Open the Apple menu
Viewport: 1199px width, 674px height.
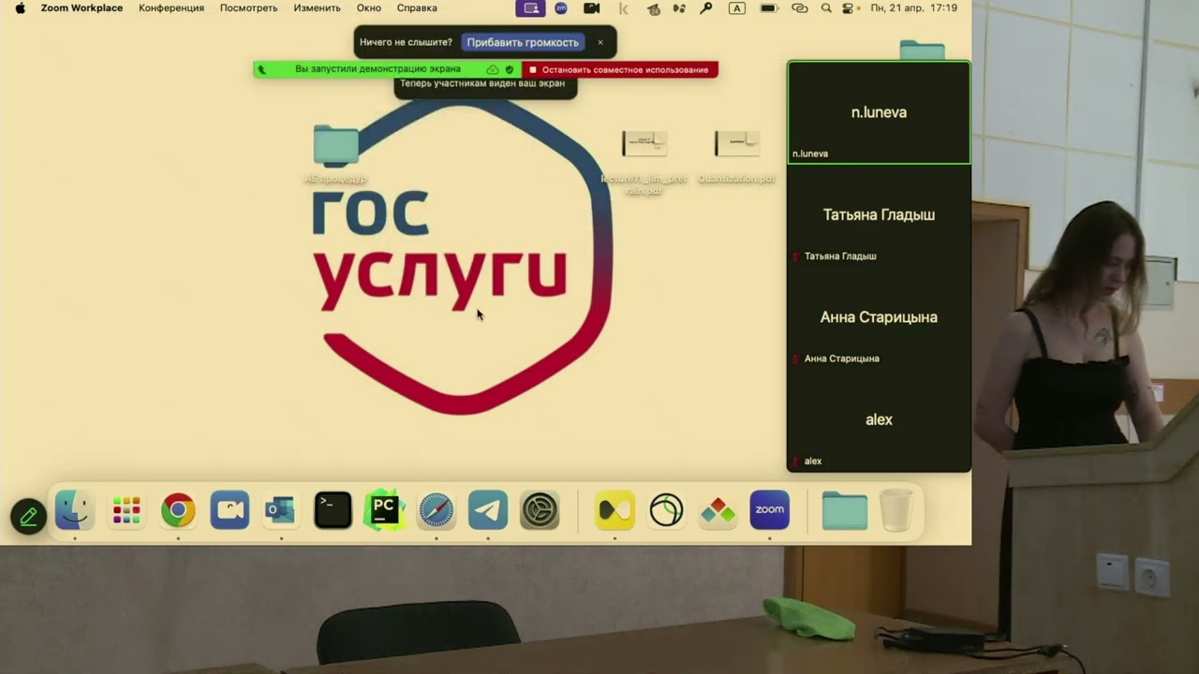(x=20, y=8)
